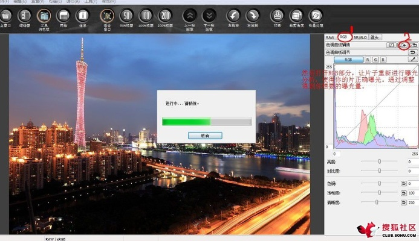Viewport: 419px width, 241px height.
Task: Open the stamp tool
Action: pos(277,16)
